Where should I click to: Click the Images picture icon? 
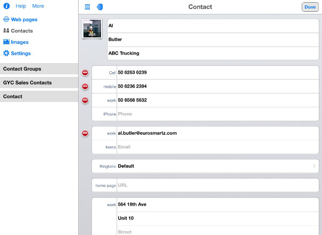click(6, 42)
